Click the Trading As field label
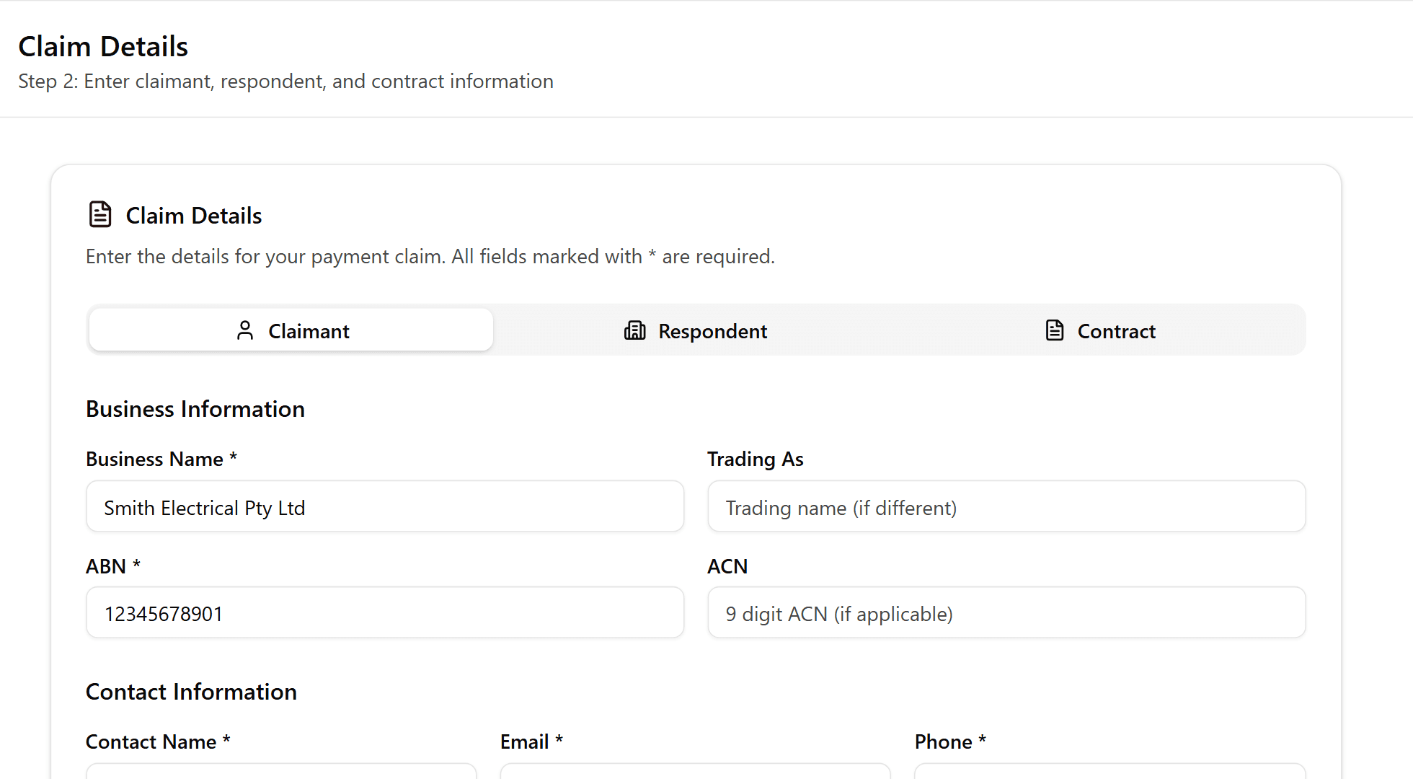 (x=755, y=458)
